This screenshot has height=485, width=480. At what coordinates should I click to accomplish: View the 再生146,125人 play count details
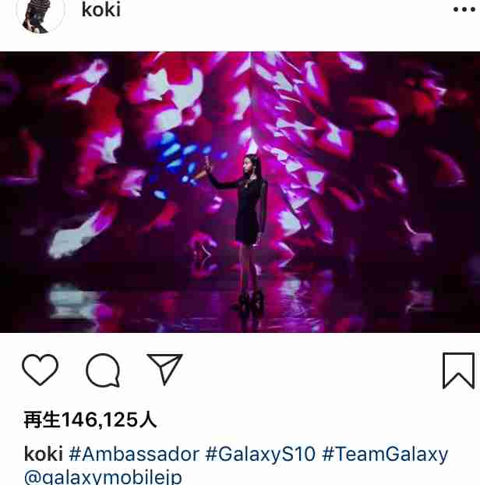90,420
